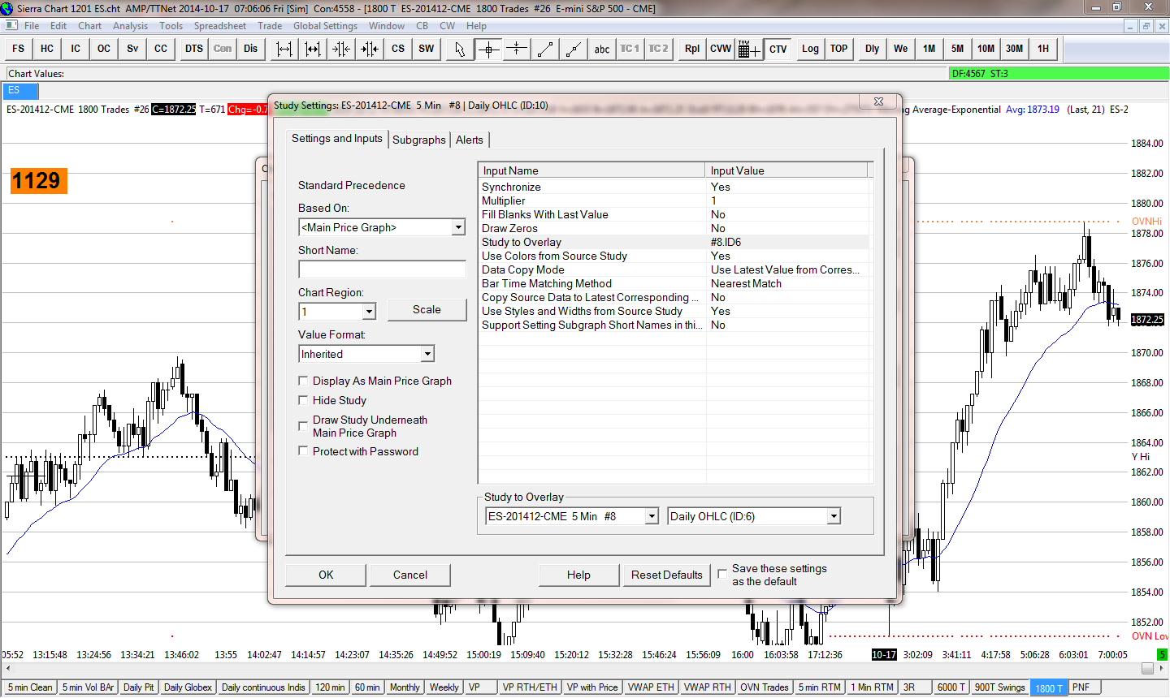1170x698 pixels.
Task: Check Protect with Password option
Action: [x=303, y=451]
